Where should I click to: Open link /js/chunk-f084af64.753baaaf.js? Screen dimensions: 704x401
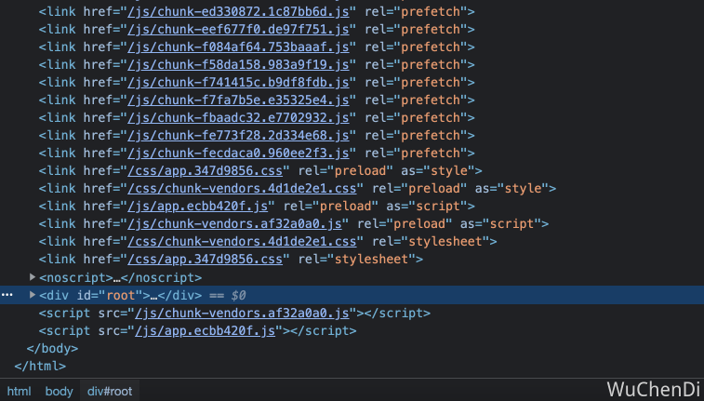238,47
